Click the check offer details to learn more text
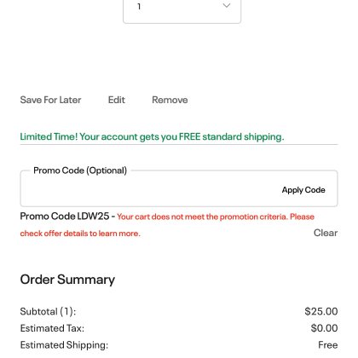358x358 pixels. pos(80,234)
